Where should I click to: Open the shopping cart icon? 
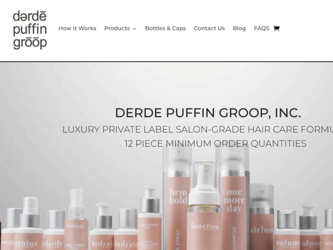276,28
